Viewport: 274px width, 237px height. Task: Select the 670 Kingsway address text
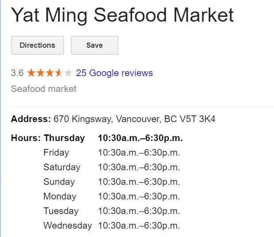pyautogui.click(x=134, y=119)
